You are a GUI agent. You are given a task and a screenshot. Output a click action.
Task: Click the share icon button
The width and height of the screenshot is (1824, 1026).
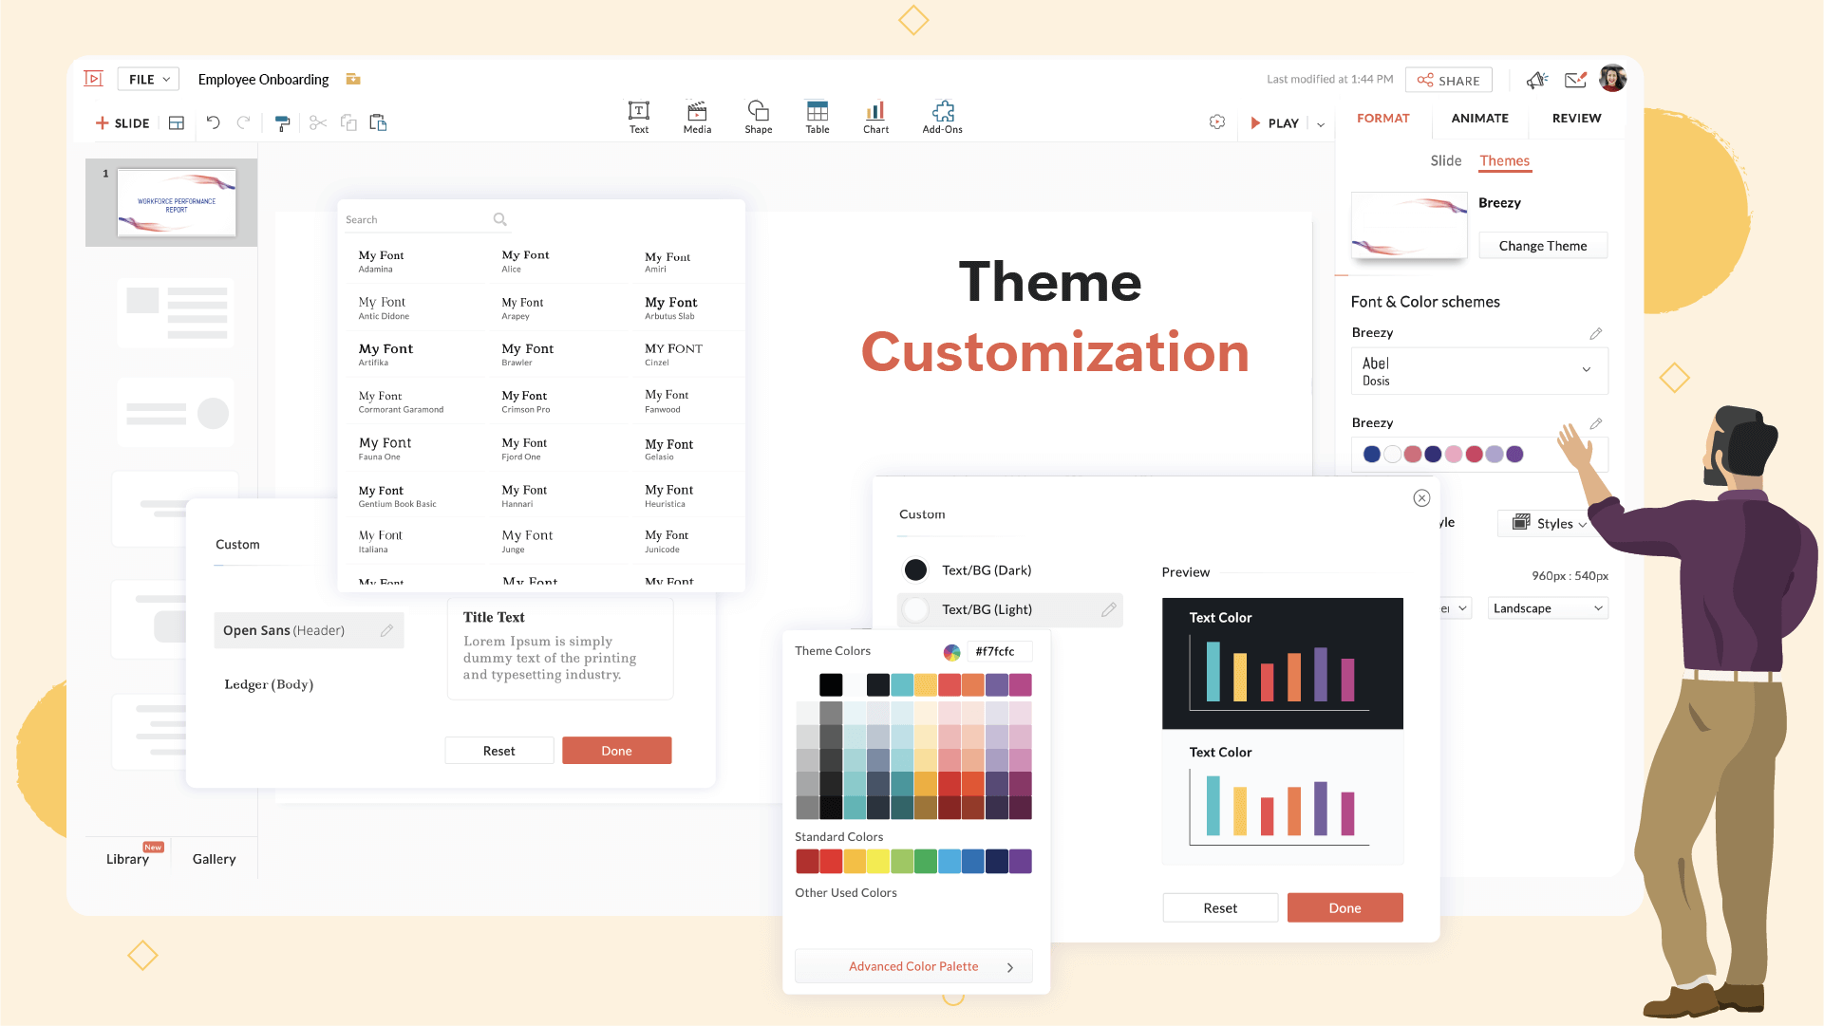[1451, 79]
